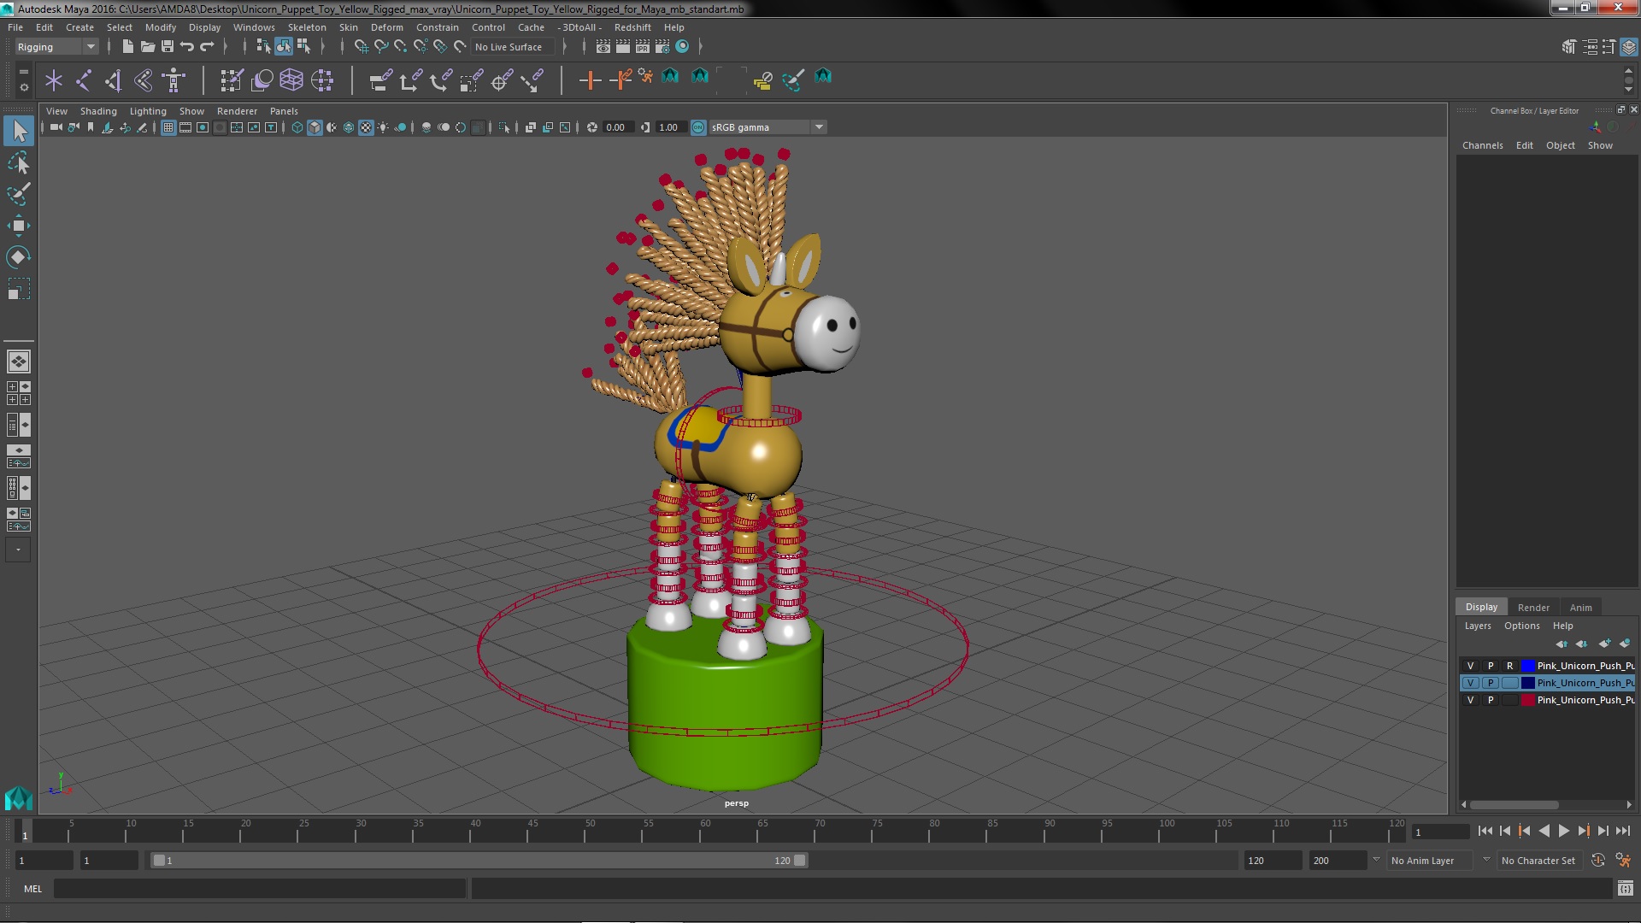Click the Create Lattice shelf icon
1641x923 pixels.
tap(291, 80)
